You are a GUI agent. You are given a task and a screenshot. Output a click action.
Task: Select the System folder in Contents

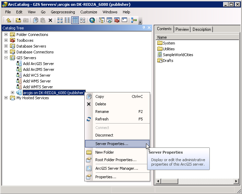pos(166,43)
